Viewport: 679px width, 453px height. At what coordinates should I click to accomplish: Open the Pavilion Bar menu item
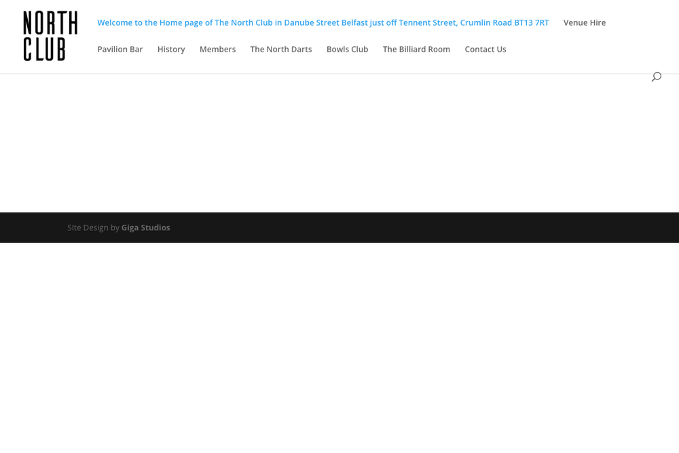[x=120, y=50]
